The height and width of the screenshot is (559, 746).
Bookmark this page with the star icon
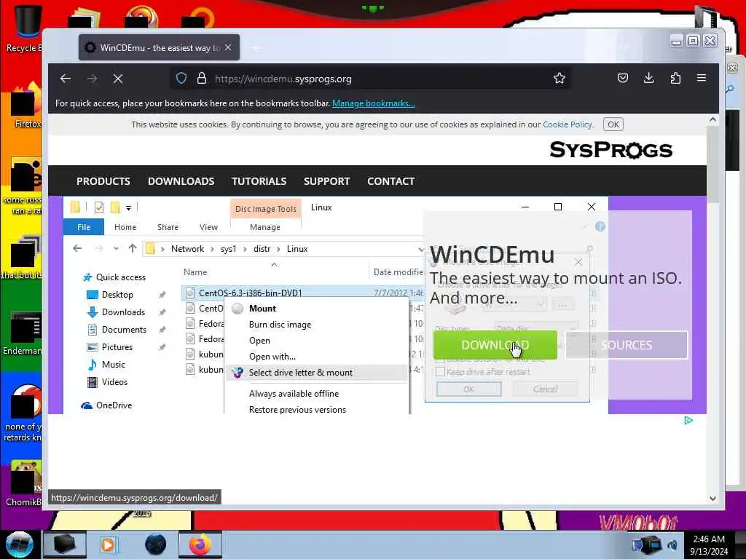tap(559, 79)
